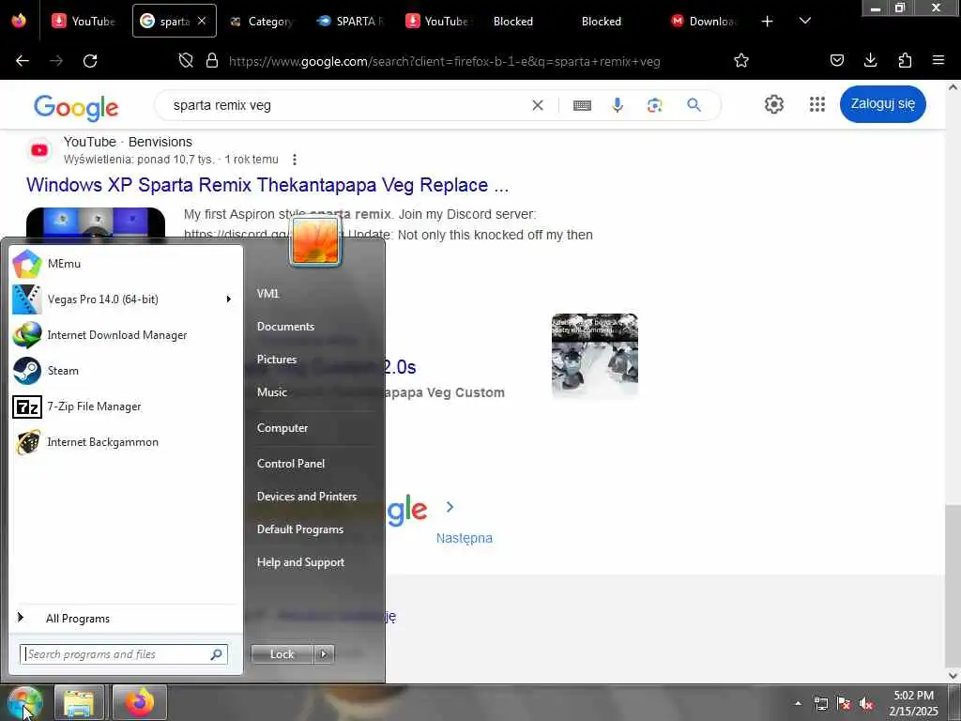Expand the Vegas Pro submenu arrow

pyautogui.click(x=229, y=299)
